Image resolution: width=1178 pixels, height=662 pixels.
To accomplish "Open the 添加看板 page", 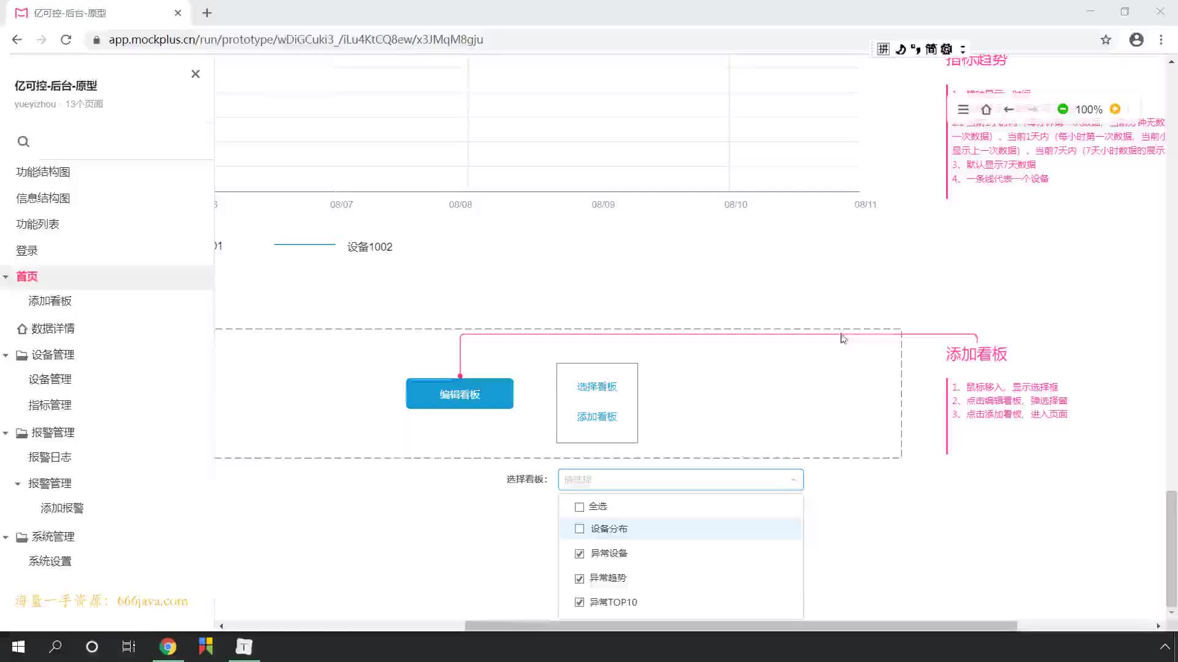I will 50,301.
